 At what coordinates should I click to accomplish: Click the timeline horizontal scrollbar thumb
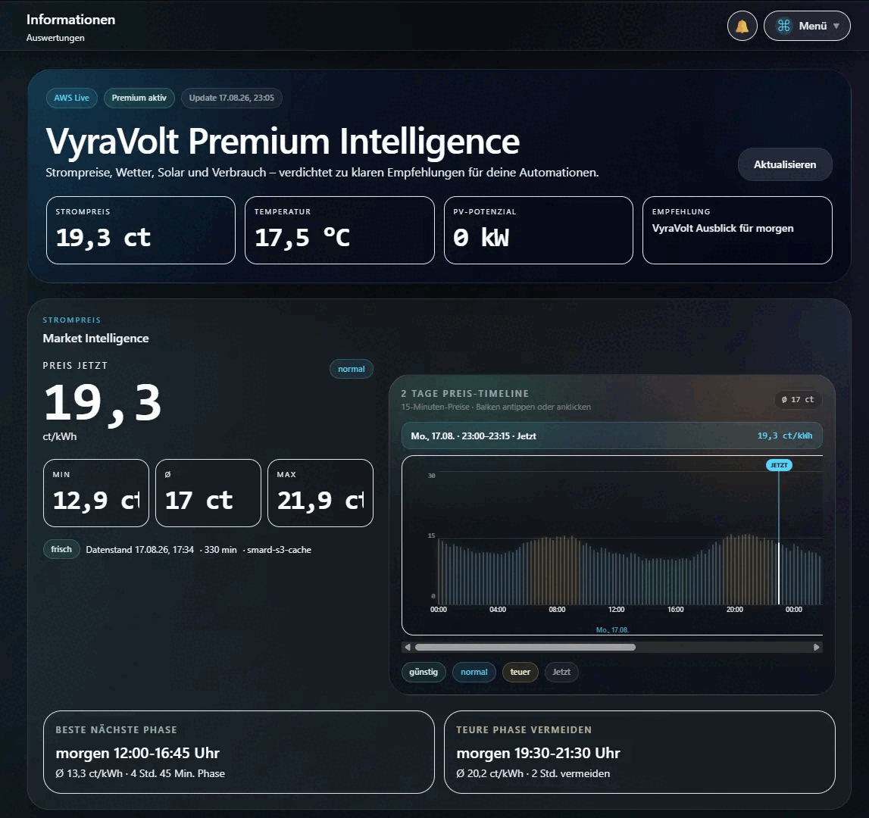[x=525, y=648]
